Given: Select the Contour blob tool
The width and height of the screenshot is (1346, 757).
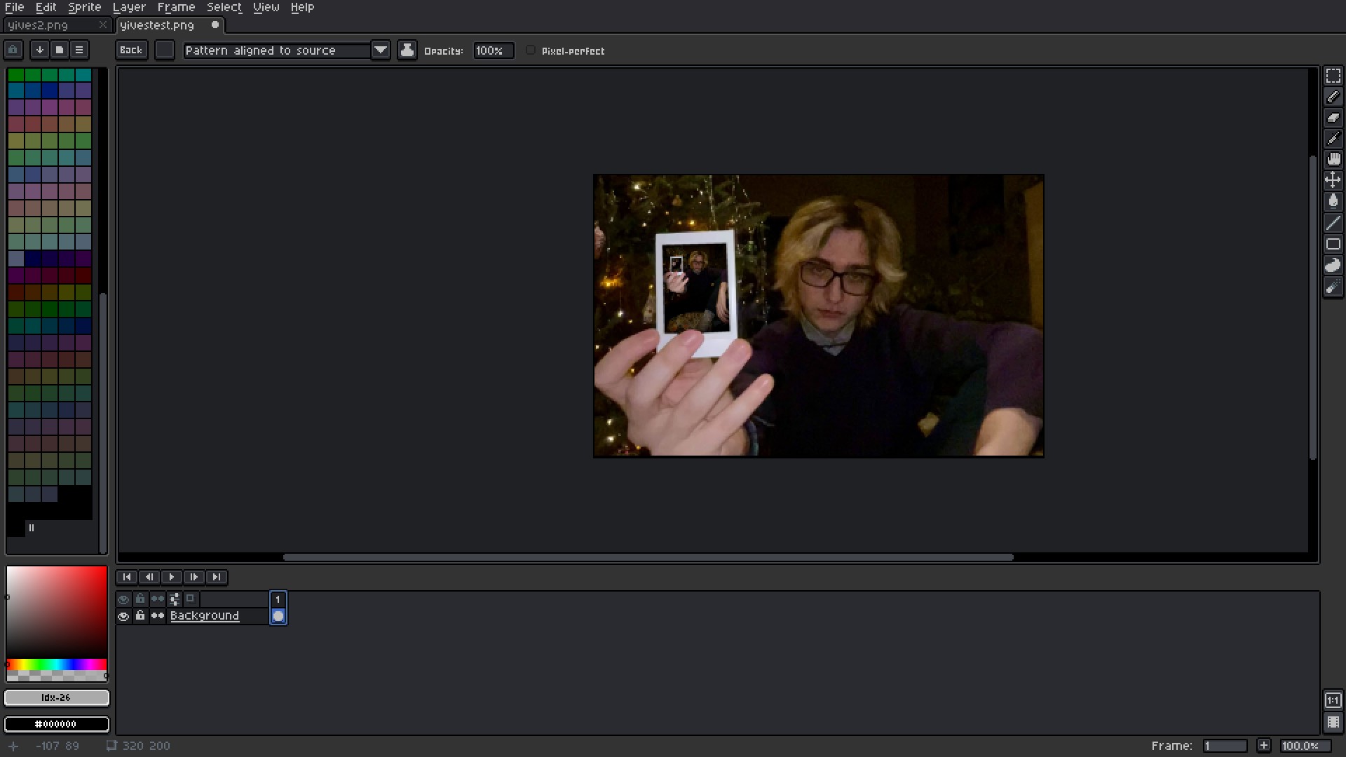Looking at the screenshot, I should coord(1333,266).
